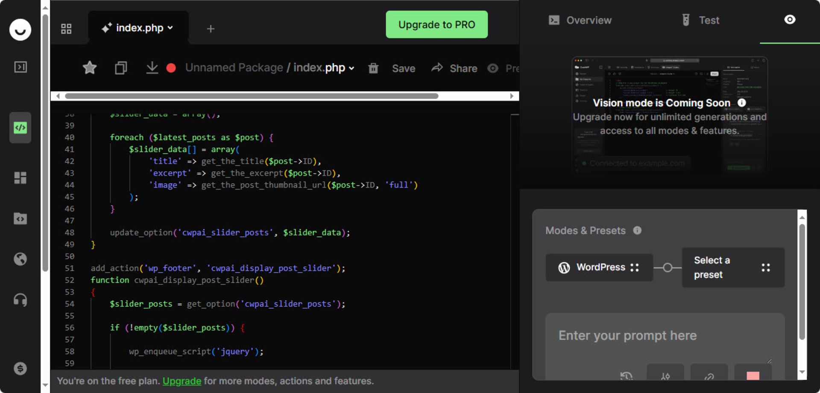Open the grid view of tabs
The width and height of the screenshot is (820, 393).
click(66, 29)
